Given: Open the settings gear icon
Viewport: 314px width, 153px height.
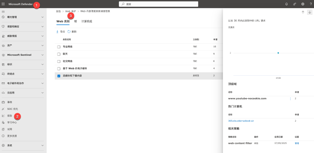Looking at the screenshot, I should coord(302,4).
